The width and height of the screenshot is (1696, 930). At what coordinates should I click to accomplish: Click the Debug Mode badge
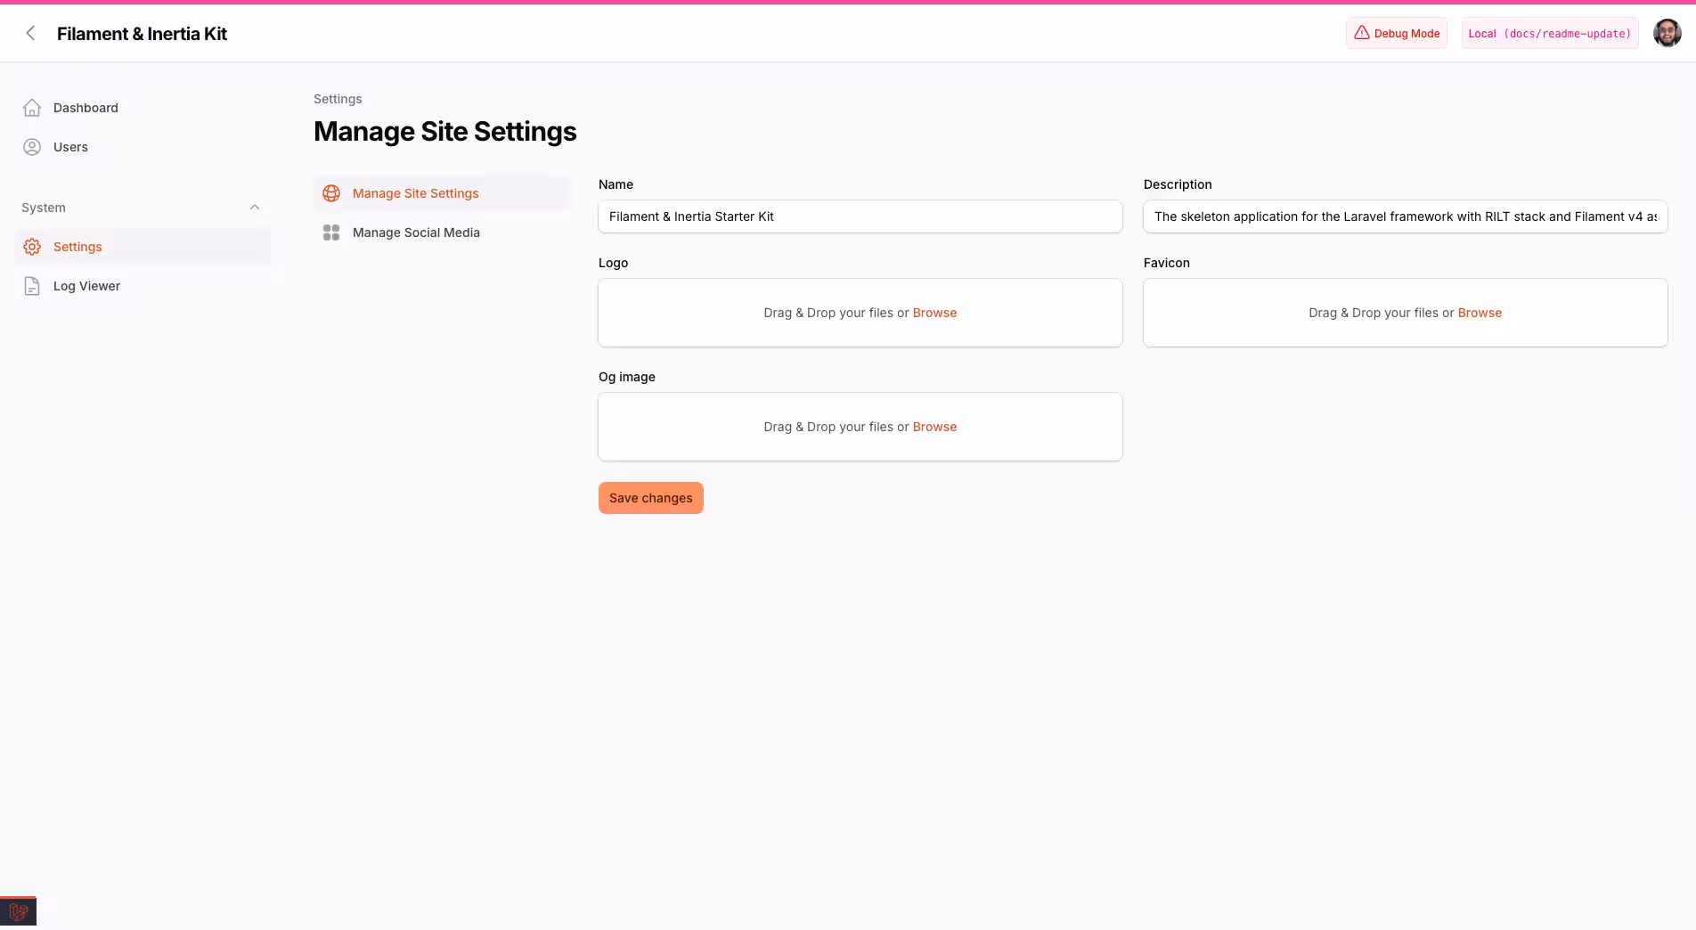(x=1397, y=33)
